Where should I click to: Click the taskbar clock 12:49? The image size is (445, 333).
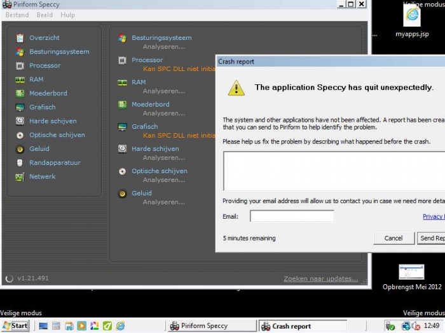coord(432,326)
